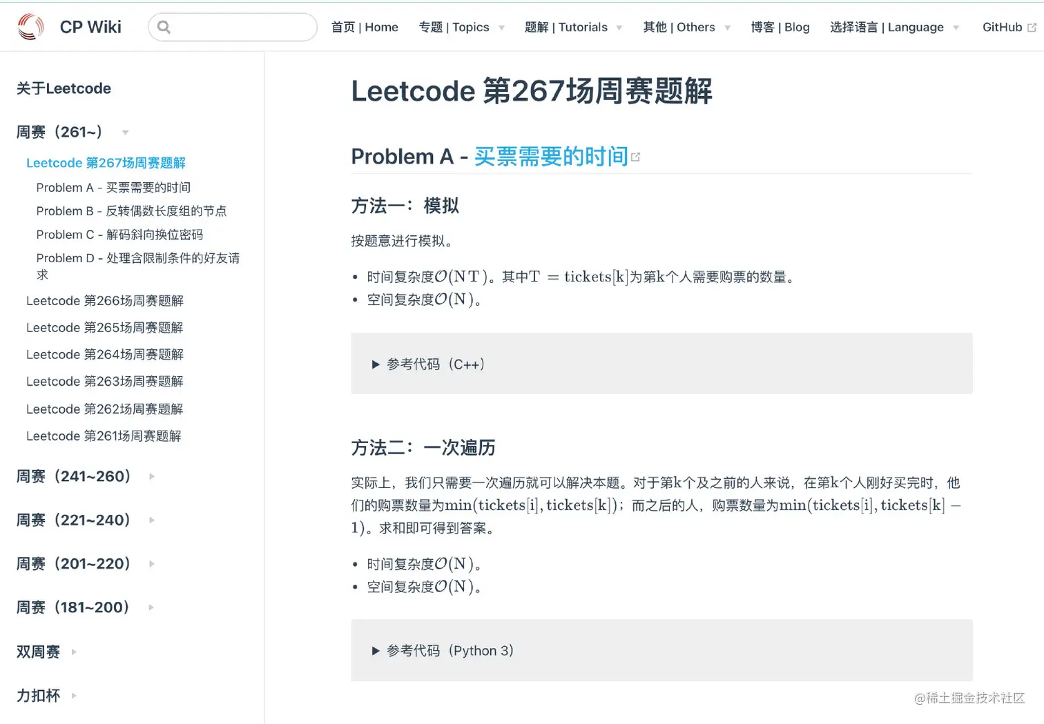Go to 首页 | Home
The height and width of the screenshot is (724, 1044).
(365, 27)
